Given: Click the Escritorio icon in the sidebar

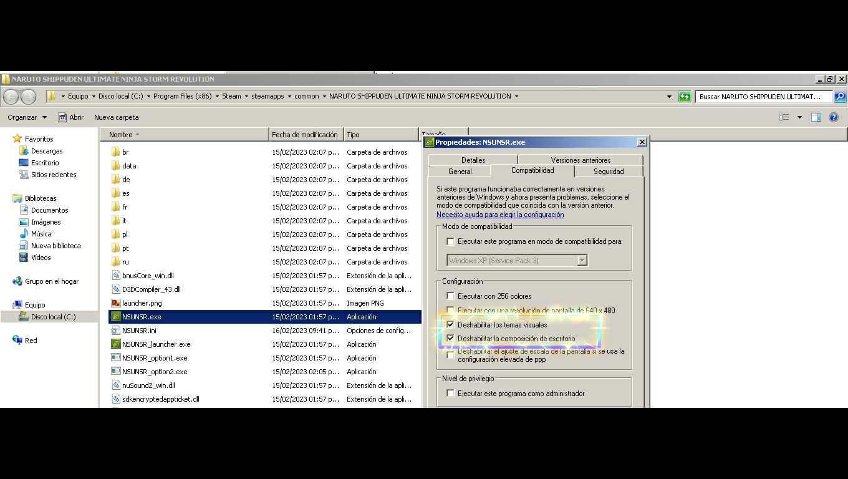Looking at the screenshot, I should click(x=24, y=163).
